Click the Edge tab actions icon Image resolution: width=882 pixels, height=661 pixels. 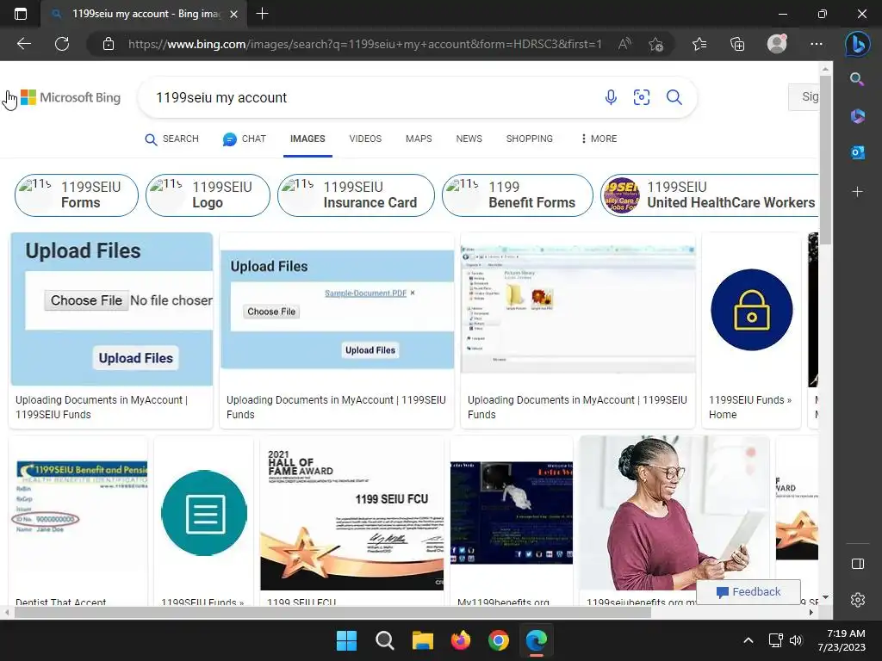coord(21,14)
